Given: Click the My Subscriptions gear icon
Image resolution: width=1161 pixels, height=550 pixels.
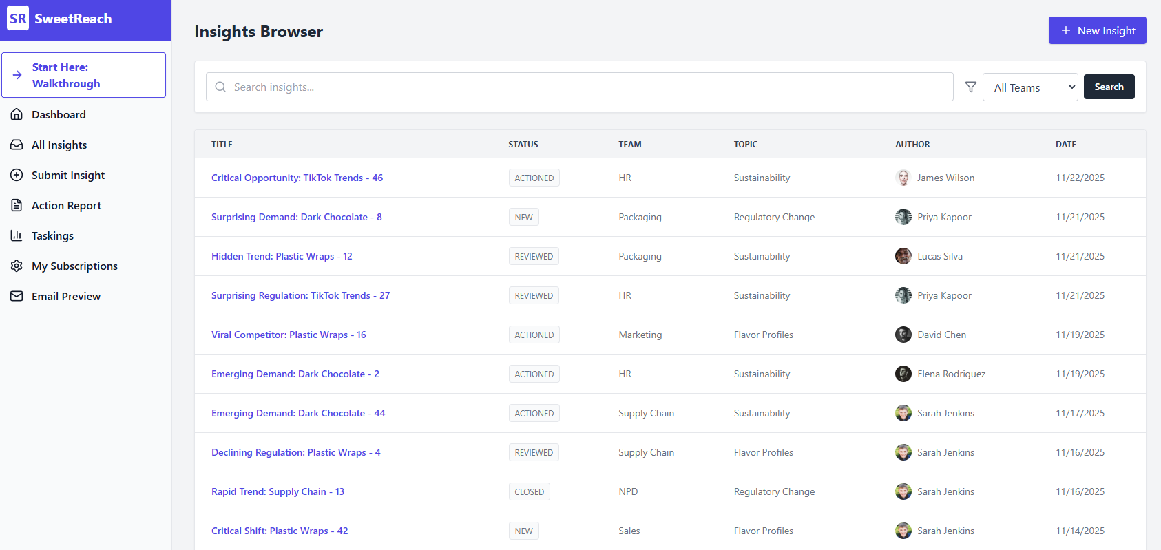Looking at the screenshot, I should point(17,266).
